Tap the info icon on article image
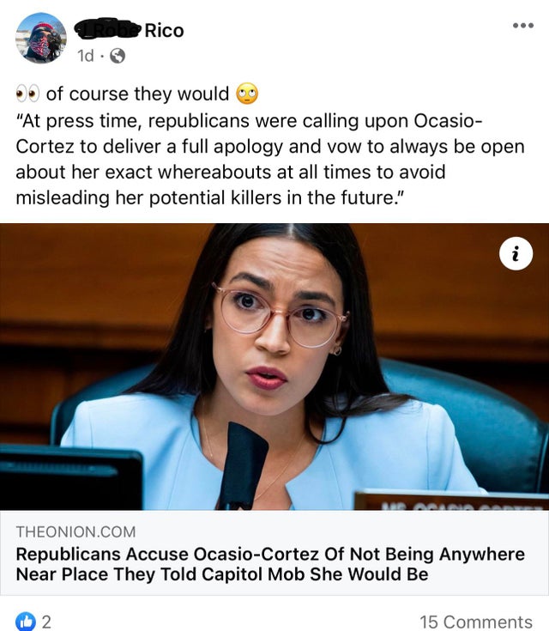Screen dimensions: 549x631 pos(516,253)
